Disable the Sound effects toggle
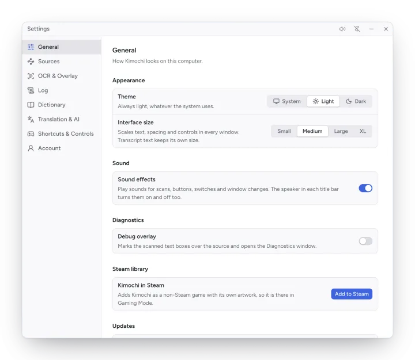Screen dimensions: 415x360 pyautogui.click(x=365, y=188)
